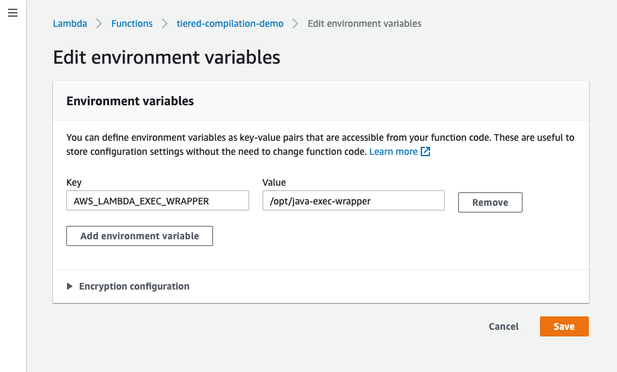Click the Edit environment variables page title
This screenshot has width=617, height=372.
tap(166, 57)
